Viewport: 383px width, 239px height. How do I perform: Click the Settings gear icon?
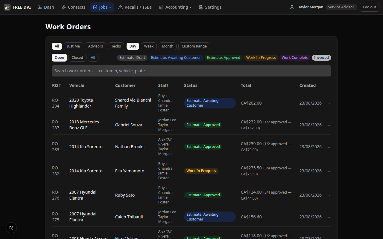tap(201, 7)
